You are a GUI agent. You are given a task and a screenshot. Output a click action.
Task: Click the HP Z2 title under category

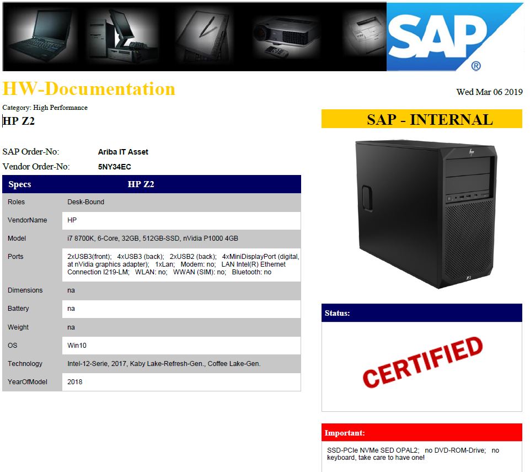[19, 121]
